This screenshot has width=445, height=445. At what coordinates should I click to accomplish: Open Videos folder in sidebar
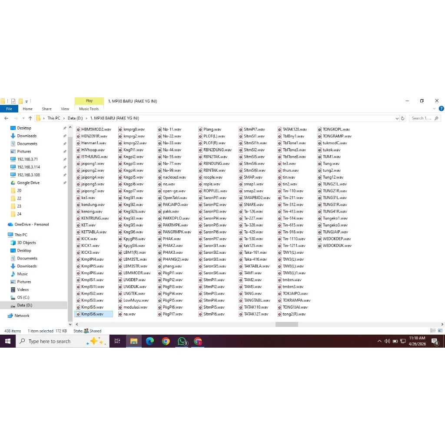coord(23,289)
